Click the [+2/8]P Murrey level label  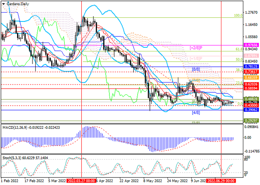pyautogui.click(x=196, y=48)
